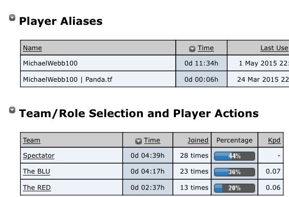Click The BLU 36% percentage bar
Viewport: 289px width, 197px height.
234,172
